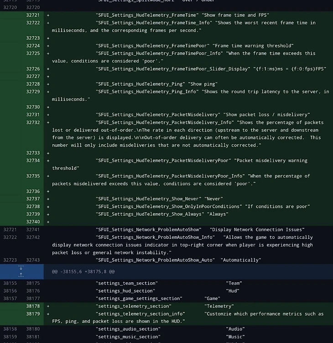This screenshot has height=343, width=333.
Task: Select added line number 38178
Action: (x=33, y=306)
